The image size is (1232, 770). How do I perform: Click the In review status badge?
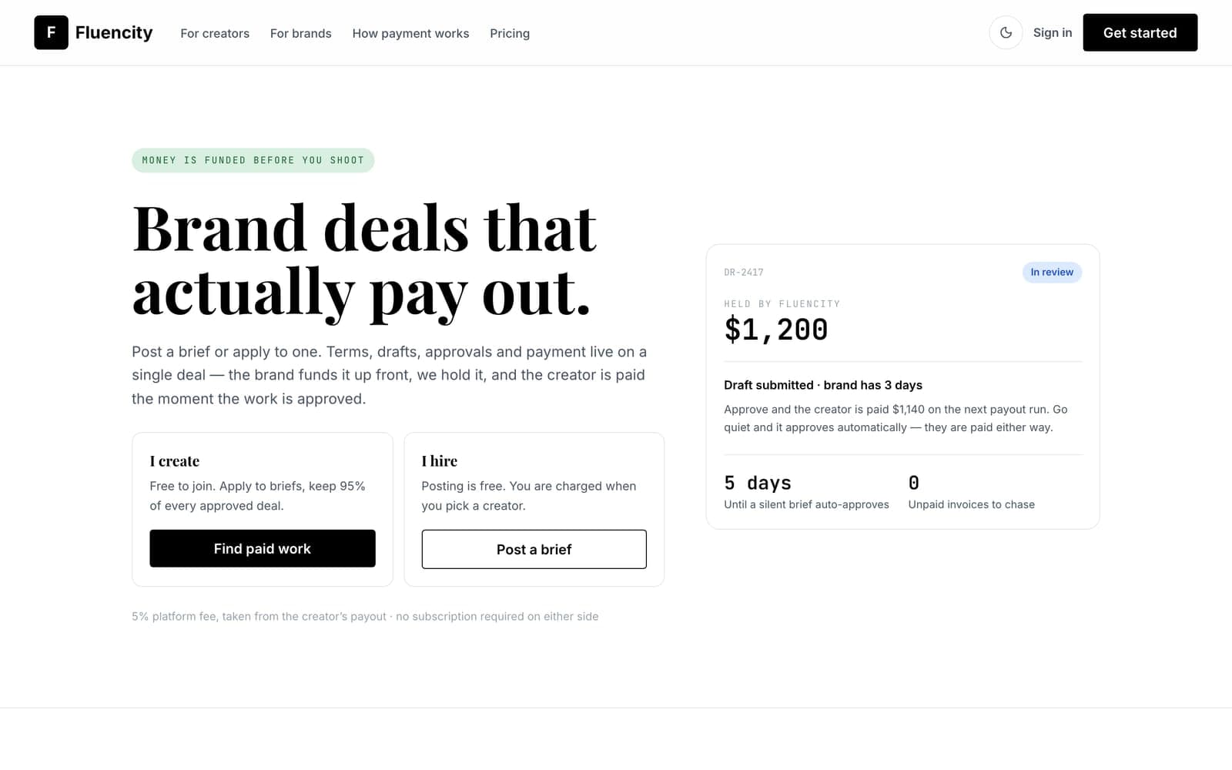coord(1052,272)
